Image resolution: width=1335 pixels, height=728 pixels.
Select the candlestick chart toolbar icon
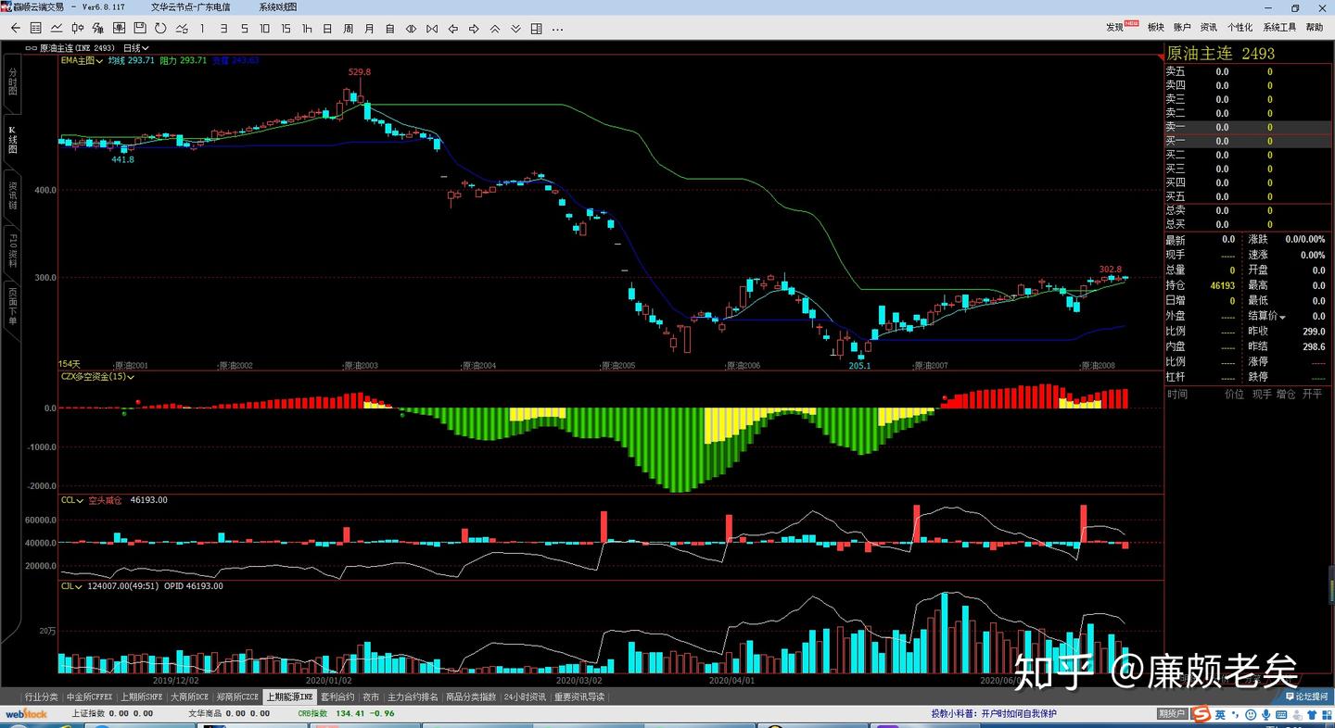tap(77, 29)
